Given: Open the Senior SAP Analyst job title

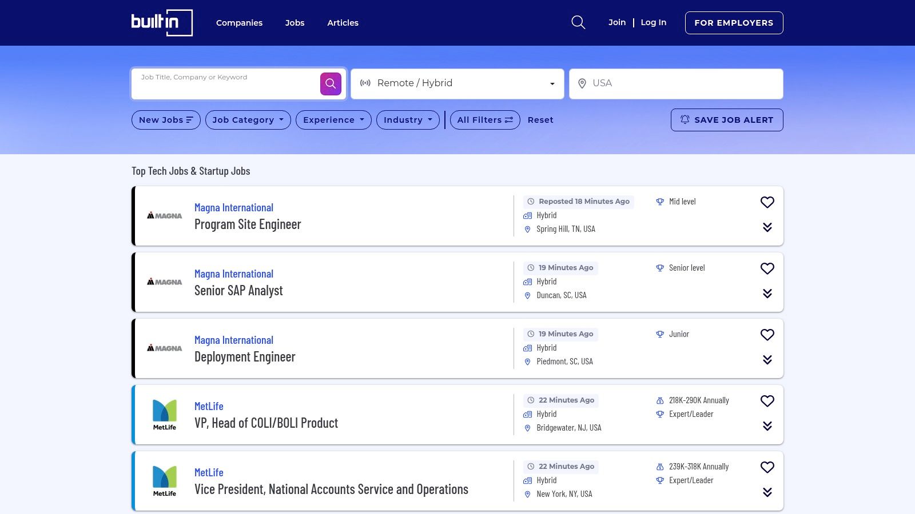Looking at the screenshot, I should pos(238,291).
